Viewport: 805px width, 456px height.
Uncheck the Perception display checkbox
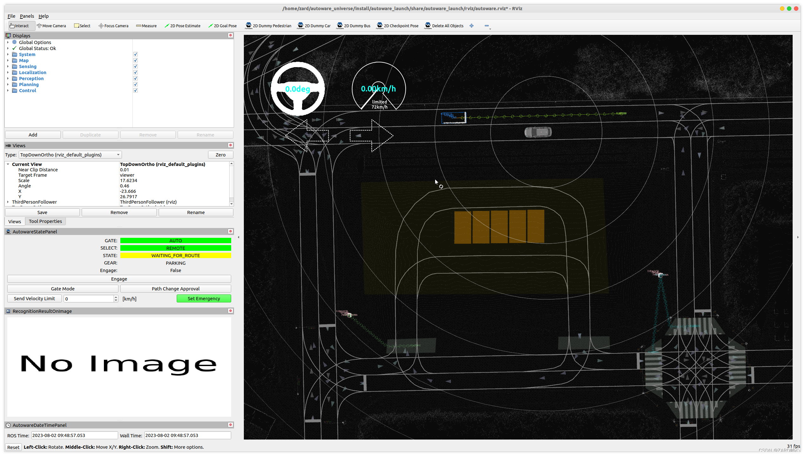136,79
